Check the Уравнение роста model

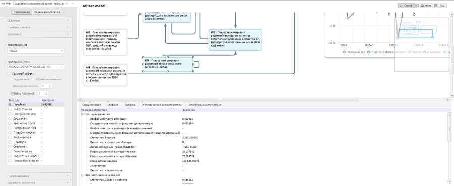(x=10, y=123)
